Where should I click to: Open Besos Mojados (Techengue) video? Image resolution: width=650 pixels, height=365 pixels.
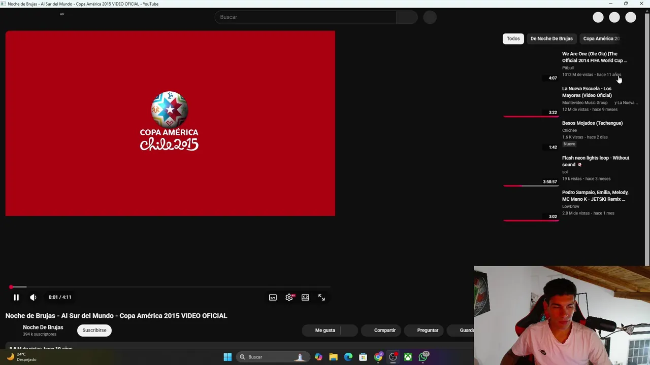(592, 123)
